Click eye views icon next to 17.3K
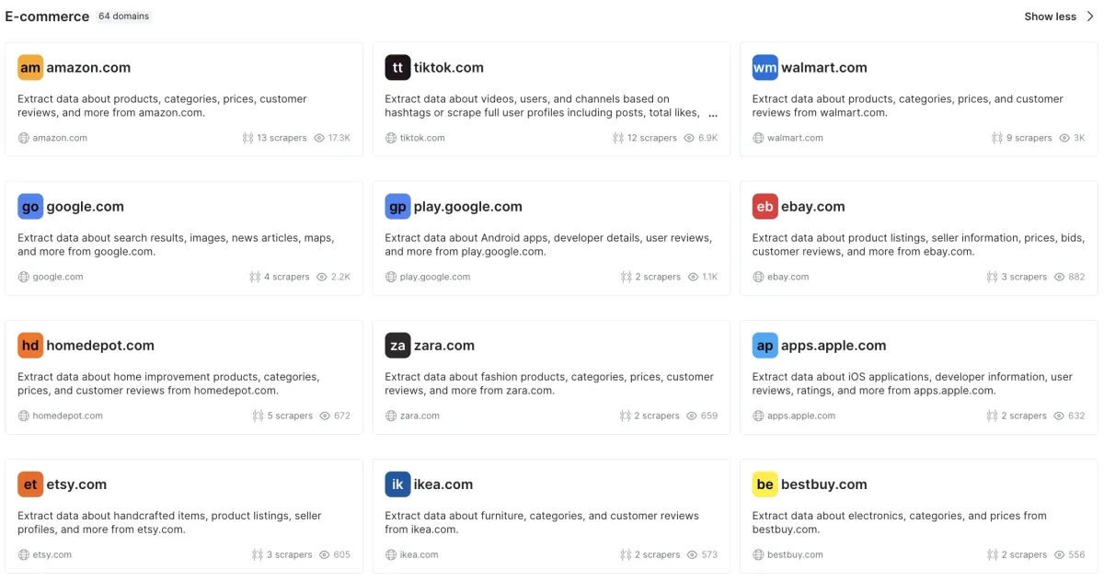This screenshot has width=1104, height=581. (319, 138)
